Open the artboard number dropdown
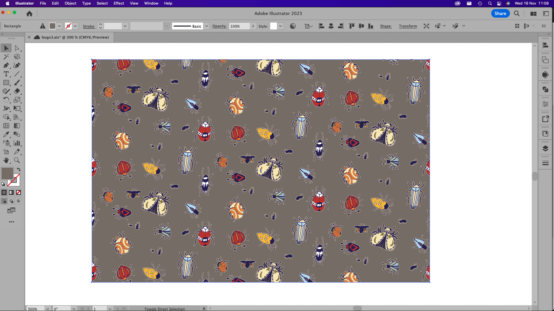Image resolution: width=554 pixels, height=311 pixels. pos(110,308)
